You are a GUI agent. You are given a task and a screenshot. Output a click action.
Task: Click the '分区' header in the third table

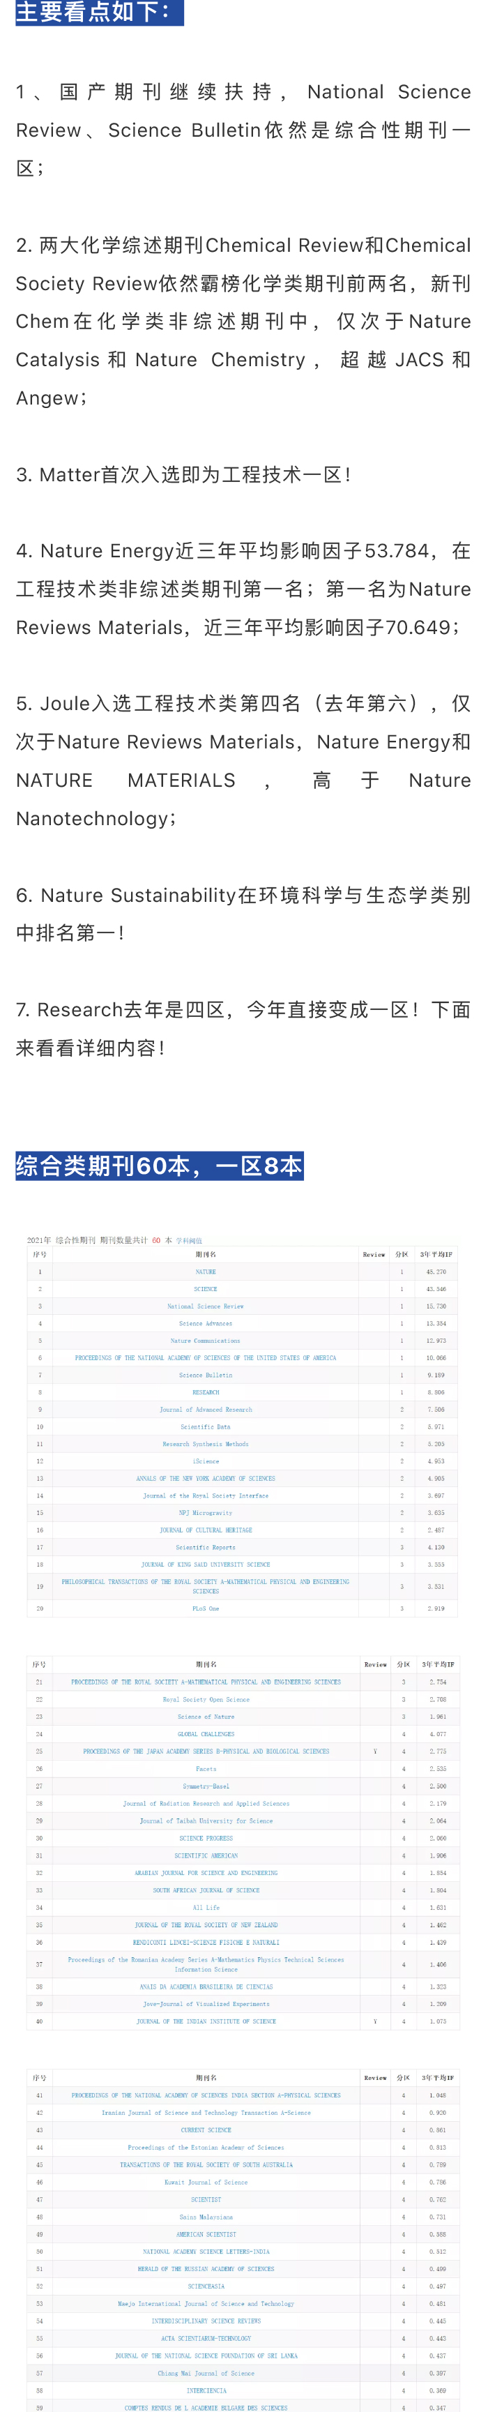[403, 2078]
